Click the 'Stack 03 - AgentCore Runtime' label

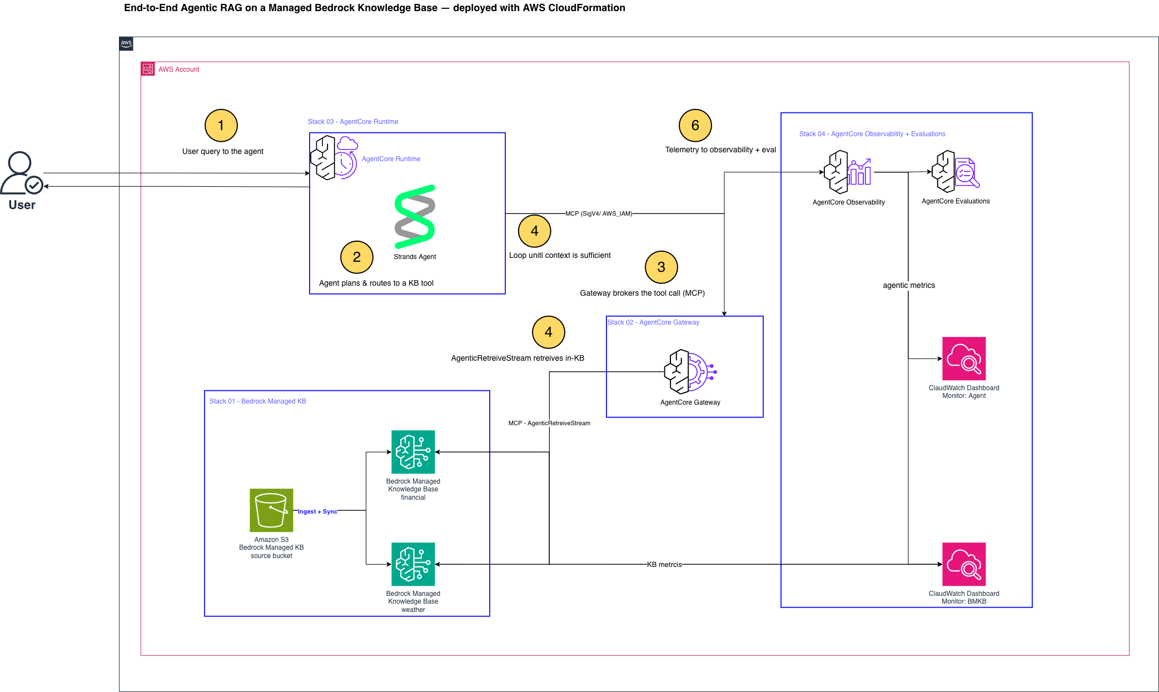[353, 122]
